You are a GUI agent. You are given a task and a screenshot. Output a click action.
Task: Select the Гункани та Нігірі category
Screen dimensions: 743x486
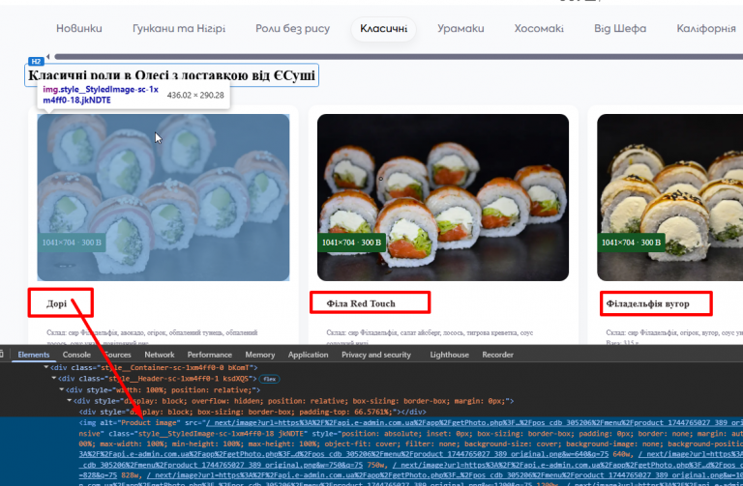[x=179, y=28]
